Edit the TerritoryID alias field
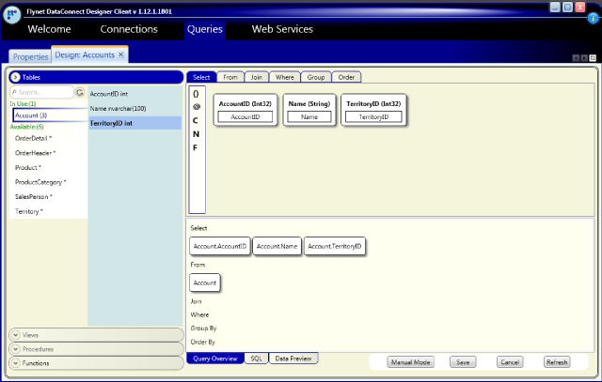 click(373, 117)
